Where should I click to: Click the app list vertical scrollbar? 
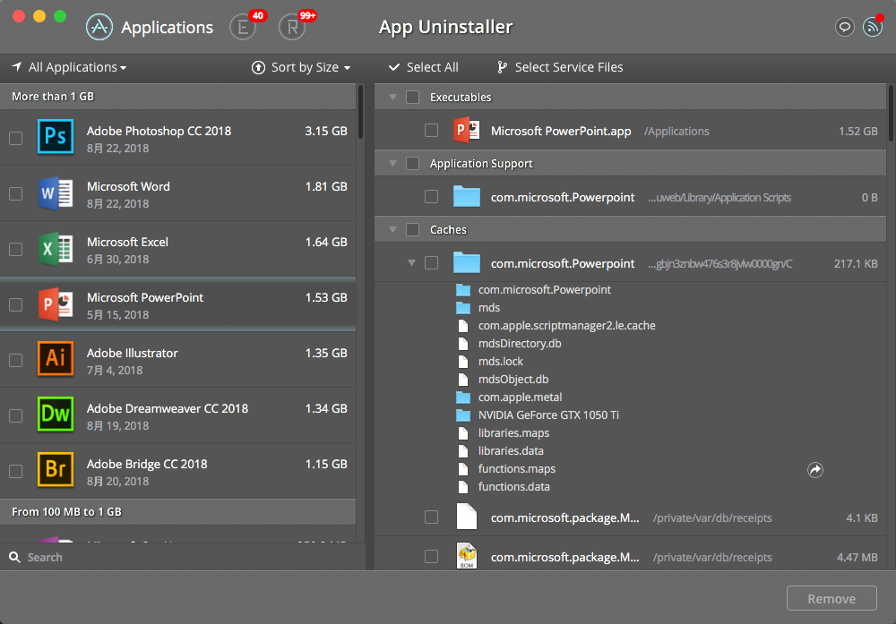pos(360,112)
